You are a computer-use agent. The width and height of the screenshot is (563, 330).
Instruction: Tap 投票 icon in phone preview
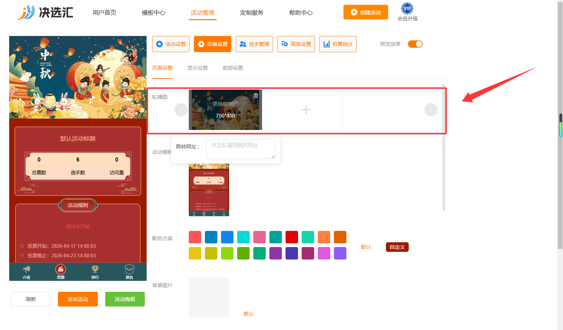(x=61, y=272)
